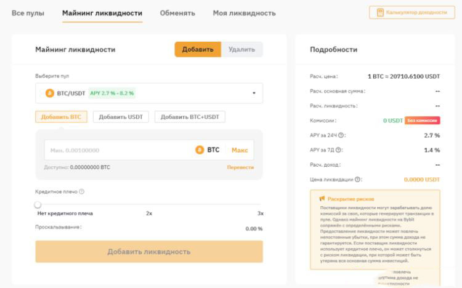The width and height of the screenshot is (462, 288).
Task: Open the pool selector showing APY 2.7% - 8.2%
Action: 148,94
